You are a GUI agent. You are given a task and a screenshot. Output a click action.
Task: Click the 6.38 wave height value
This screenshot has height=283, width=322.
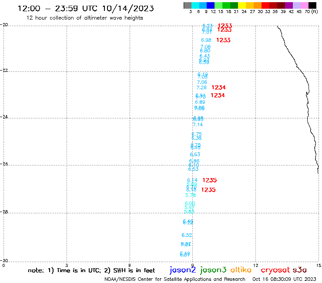(x=197, y=138)
